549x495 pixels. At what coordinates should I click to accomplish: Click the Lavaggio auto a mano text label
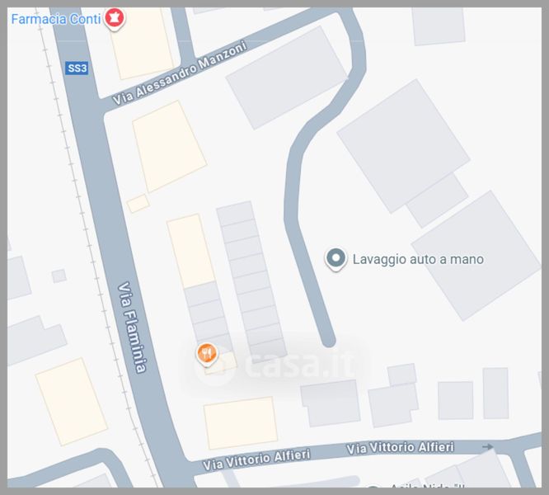point(418,259)
